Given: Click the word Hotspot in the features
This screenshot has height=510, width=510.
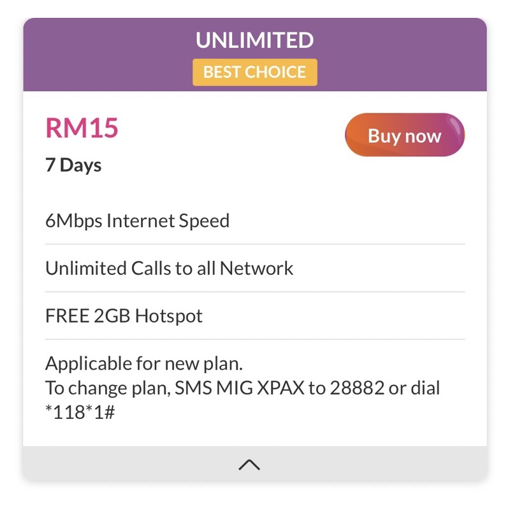Looking at the screenshot, I should 169,316.
